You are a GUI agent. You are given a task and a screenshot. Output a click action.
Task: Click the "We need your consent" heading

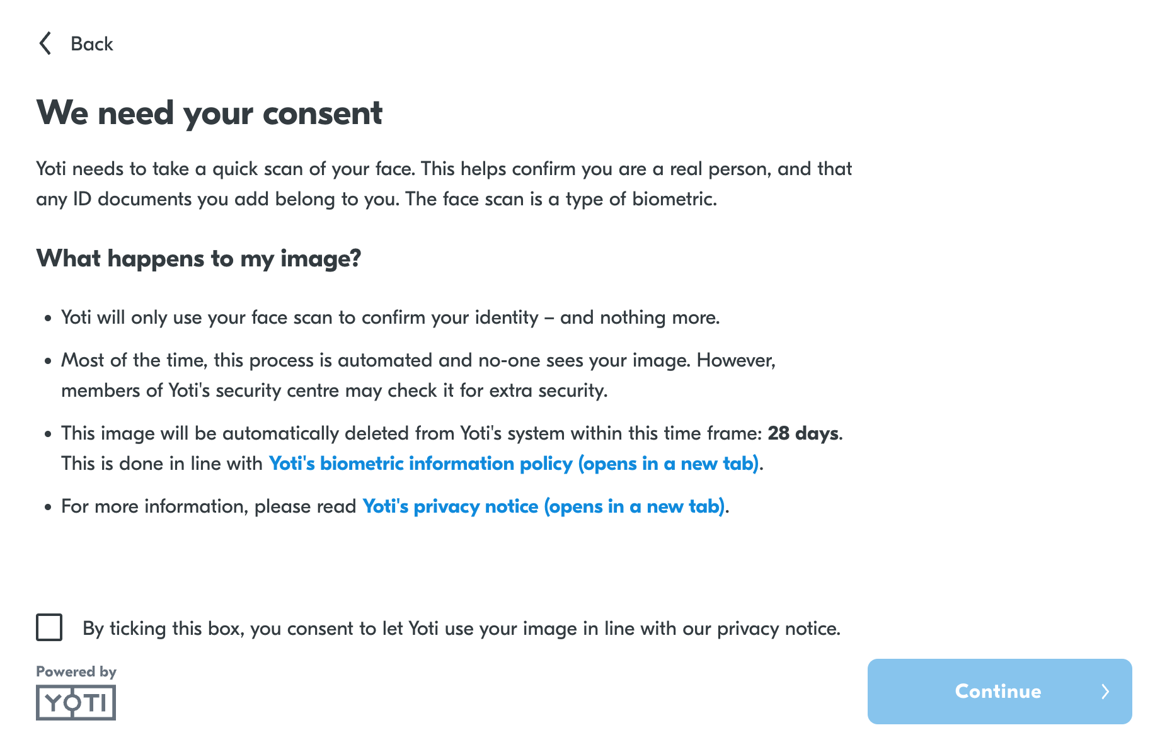[x=209, y=113]
